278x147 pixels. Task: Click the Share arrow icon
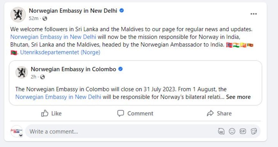click(x=210, y=113)
